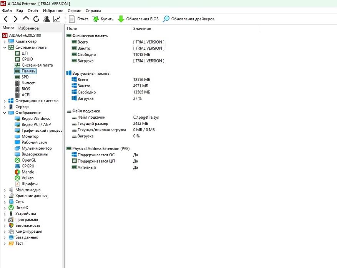Select the Текущий размер 2432 МБ row
Viewport: 337px width, 268px height.
(110, 124)
